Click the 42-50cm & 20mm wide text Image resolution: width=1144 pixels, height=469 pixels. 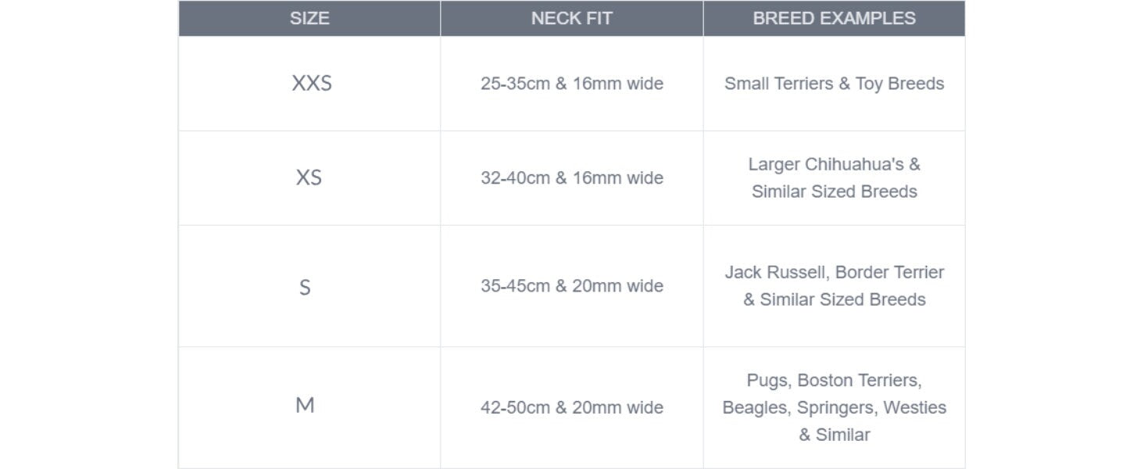click(x=571, y=407)
